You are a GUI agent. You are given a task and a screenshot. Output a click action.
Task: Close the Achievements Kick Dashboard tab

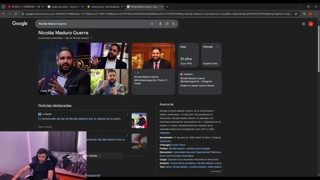(x=122, y=7)
